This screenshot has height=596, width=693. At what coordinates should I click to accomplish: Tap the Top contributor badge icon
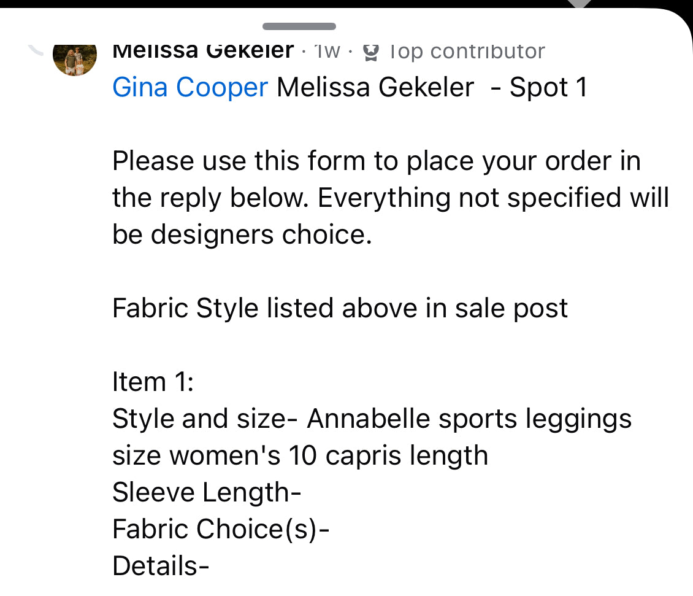[x=372, y=52]
